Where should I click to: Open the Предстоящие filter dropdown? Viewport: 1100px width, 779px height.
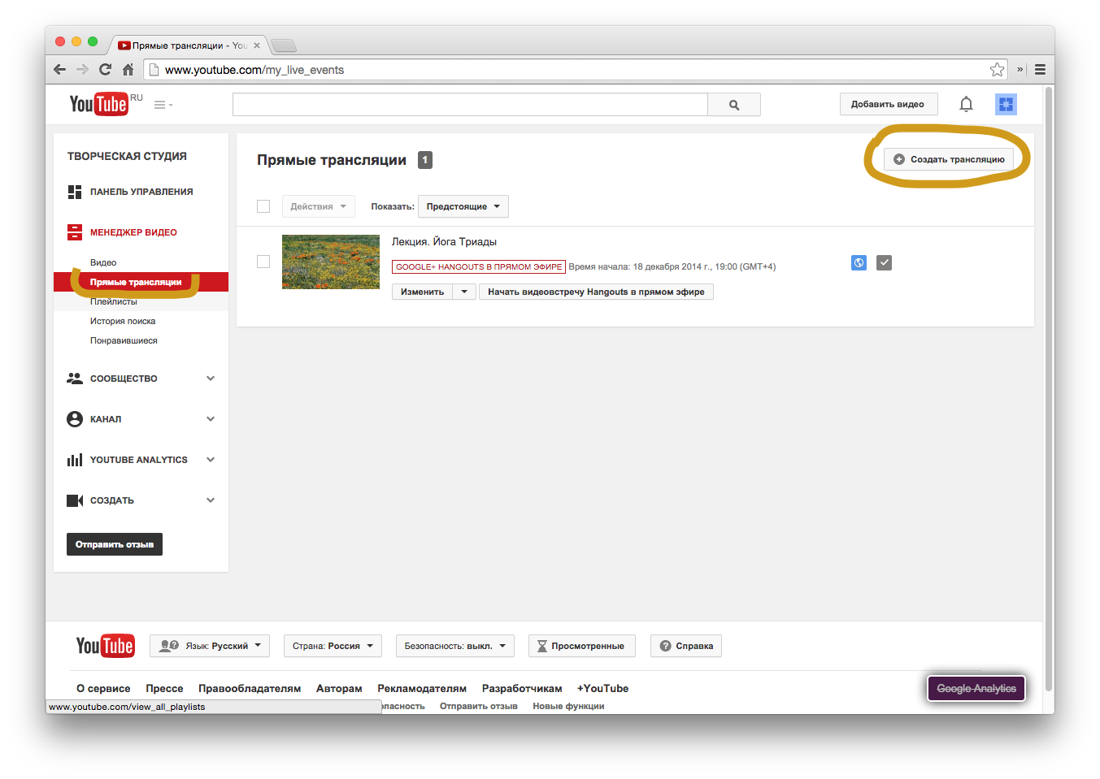click(463, 206)
